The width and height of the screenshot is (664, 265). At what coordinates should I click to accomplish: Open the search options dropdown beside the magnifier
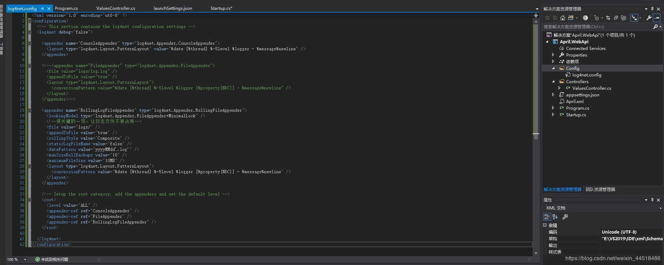(661, 27)
